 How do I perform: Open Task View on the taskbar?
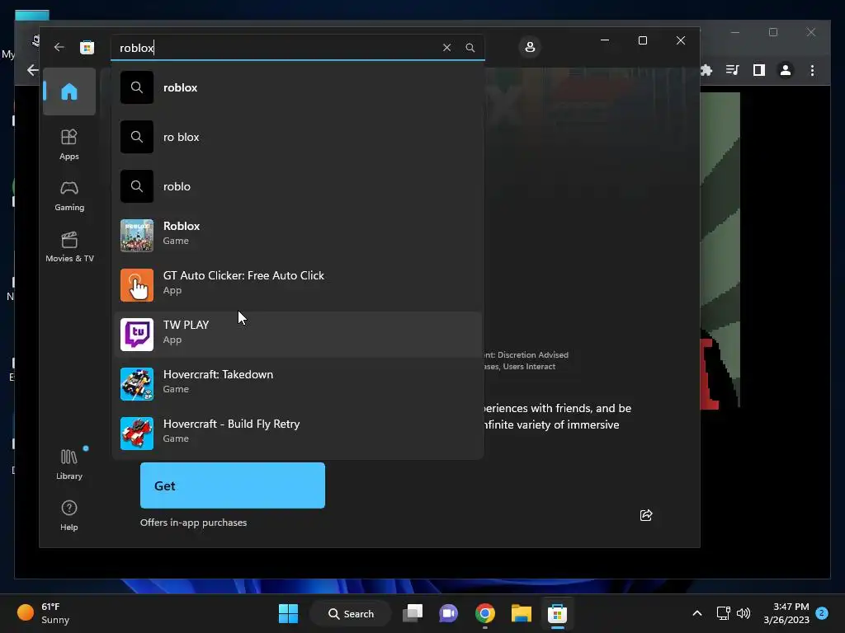click(x=413, y=613)
